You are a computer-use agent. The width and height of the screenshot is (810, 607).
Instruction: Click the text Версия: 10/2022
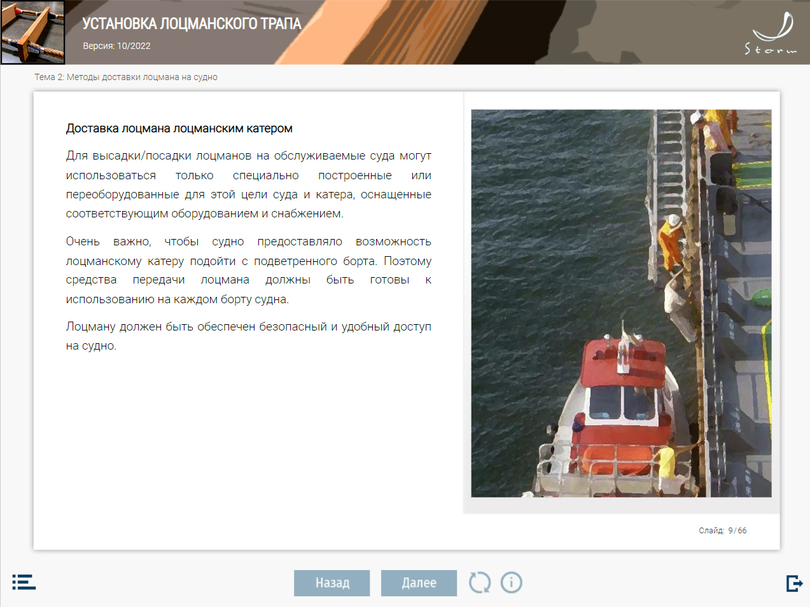click(116, 46)
